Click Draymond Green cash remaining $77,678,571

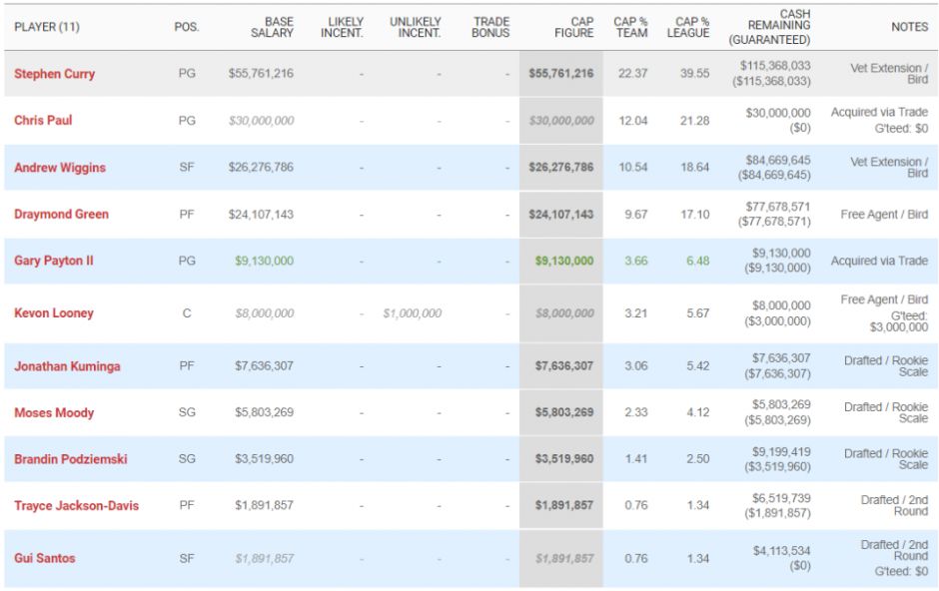coord(778,207)
